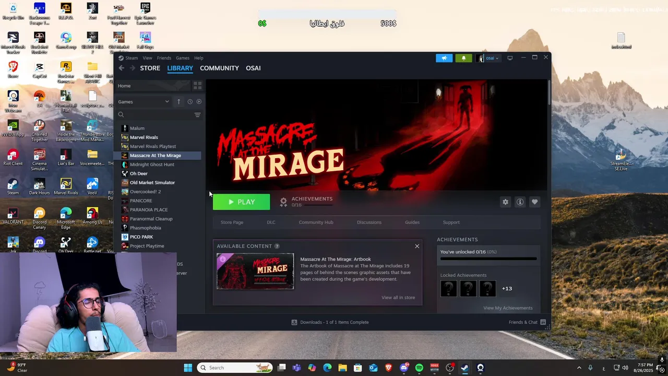The height and width of the screenshot is (376, 668).
Task: Show game information via the info icon
Action: click(520, 202)
